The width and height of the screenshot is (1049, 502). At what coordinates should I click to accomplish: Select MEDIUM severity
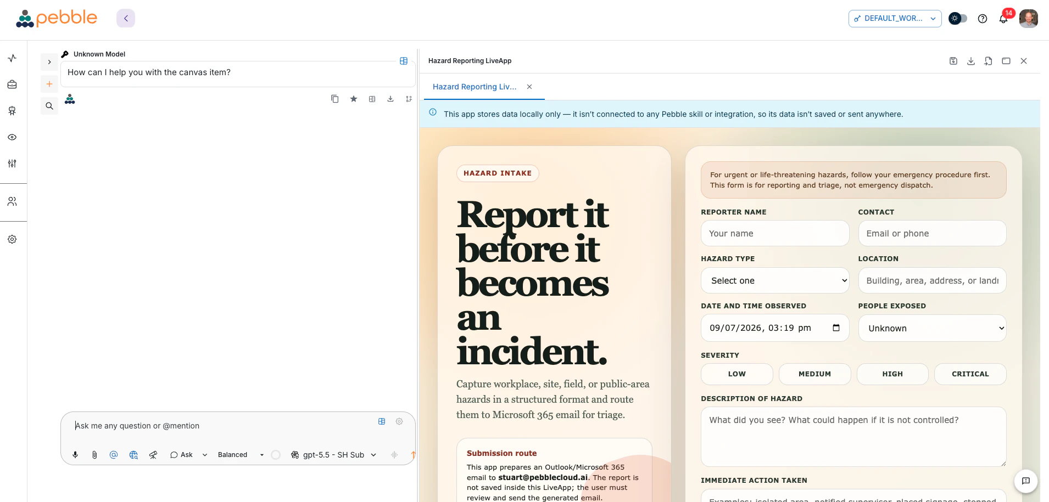tap(814, 374)
